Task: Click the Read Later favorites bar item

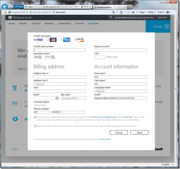Action: [x=59, y=12]
